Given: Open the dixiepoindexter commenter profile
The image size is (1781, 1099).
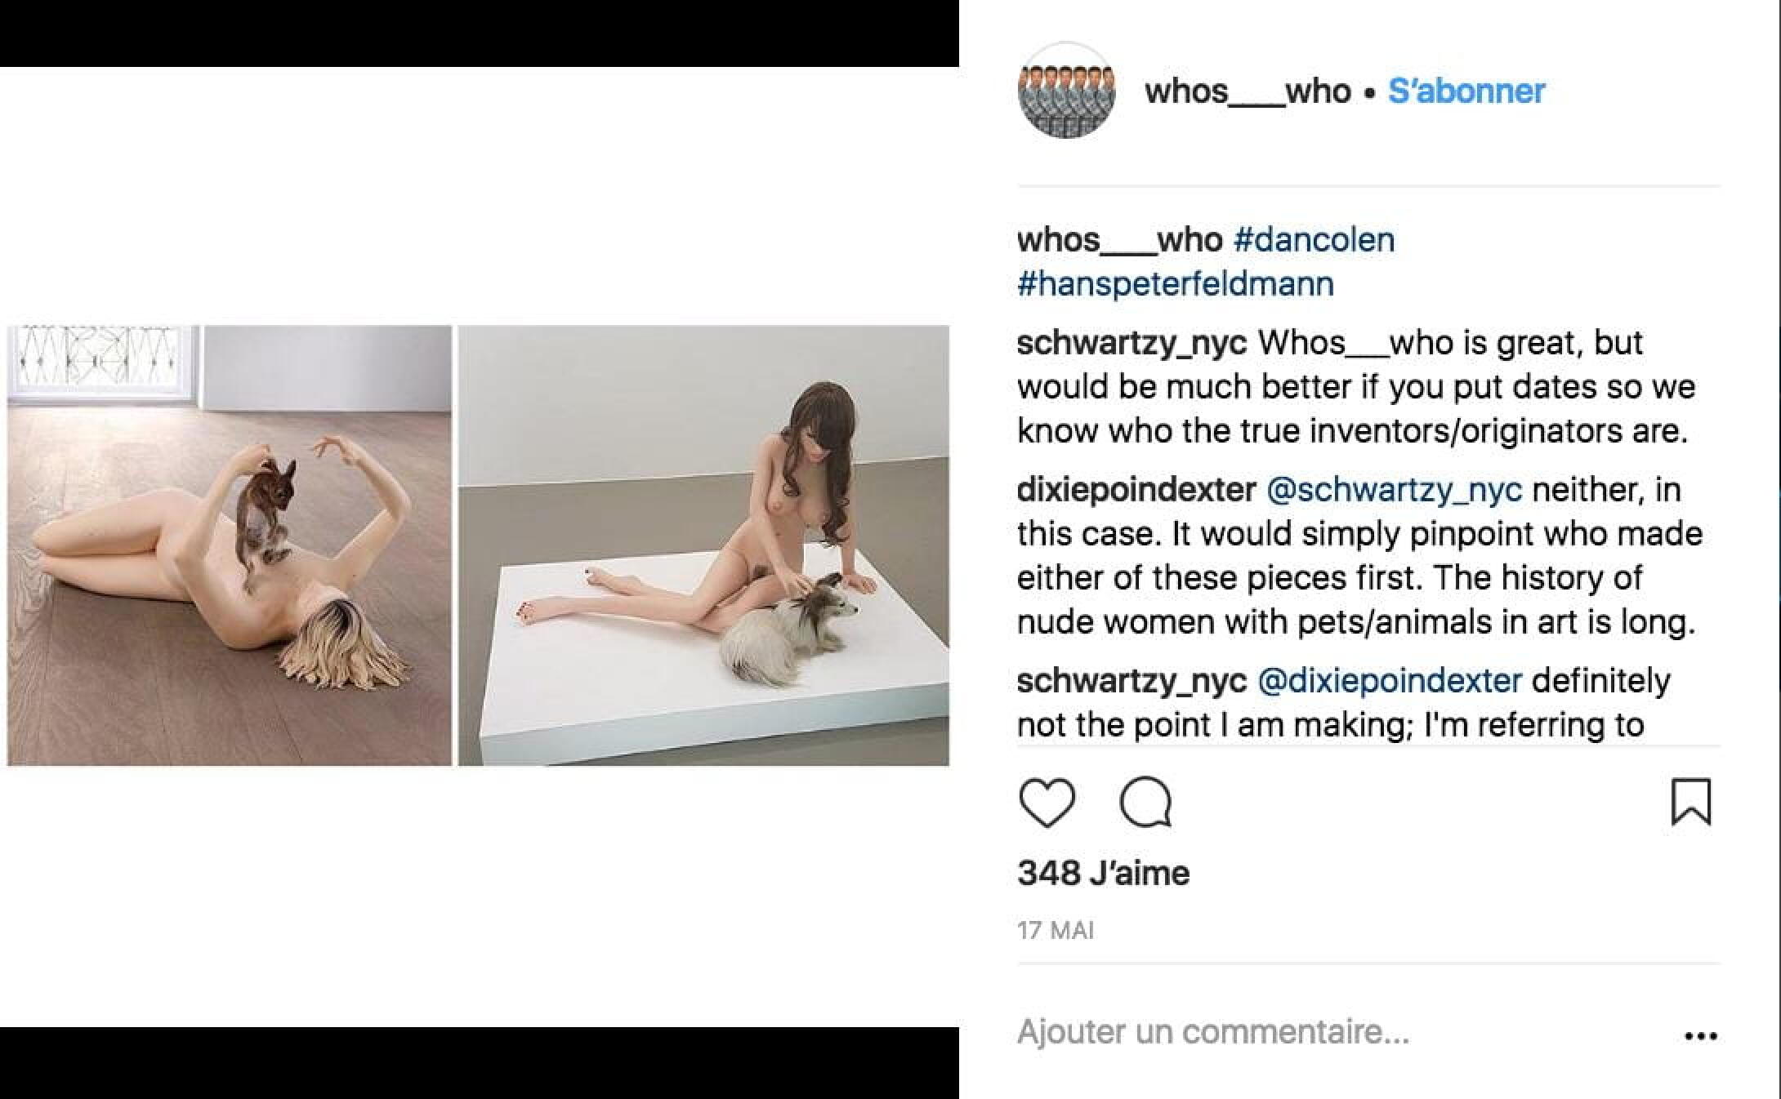Looking at the screenshot, I should pos(1136,490).
